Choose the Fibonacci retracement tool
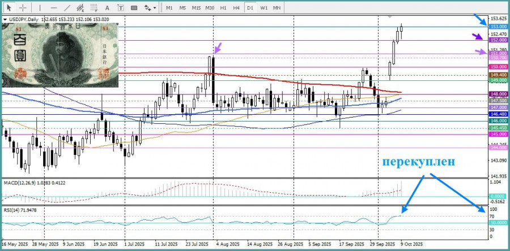The height and width of the screenshot is (251, 510). tap(95, 8)
